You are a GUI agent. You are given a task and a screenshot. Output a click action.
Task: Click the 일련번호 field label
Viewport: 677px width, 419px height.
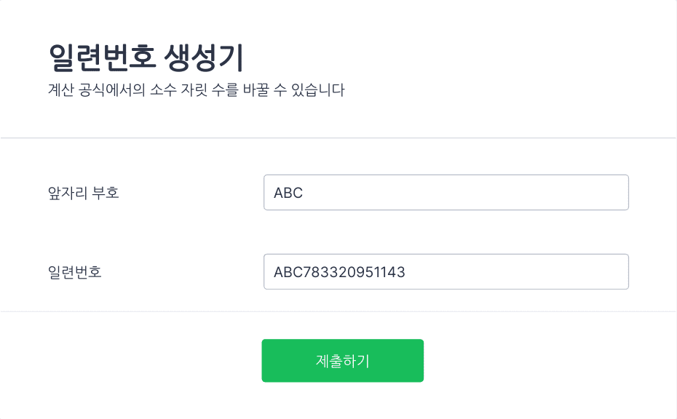75,272
